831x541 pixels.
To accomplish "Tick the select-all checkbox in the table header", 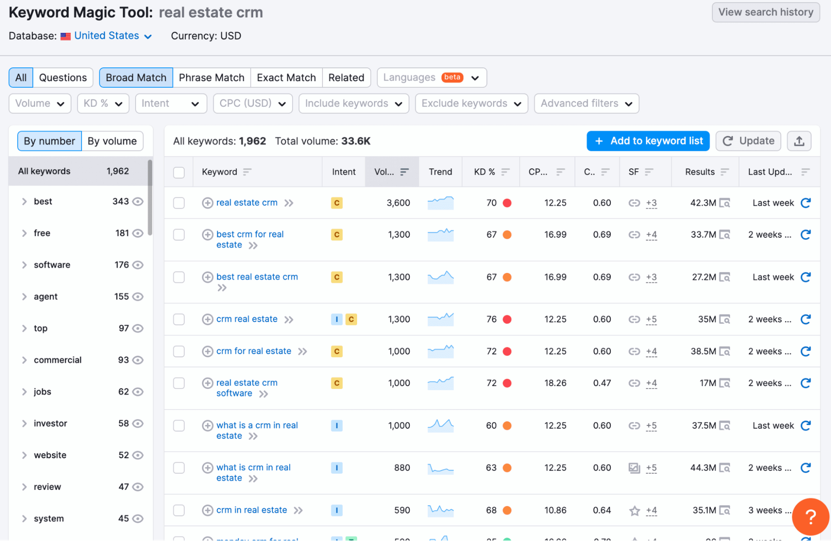I will pyautogui.click(x=179, y=172).
